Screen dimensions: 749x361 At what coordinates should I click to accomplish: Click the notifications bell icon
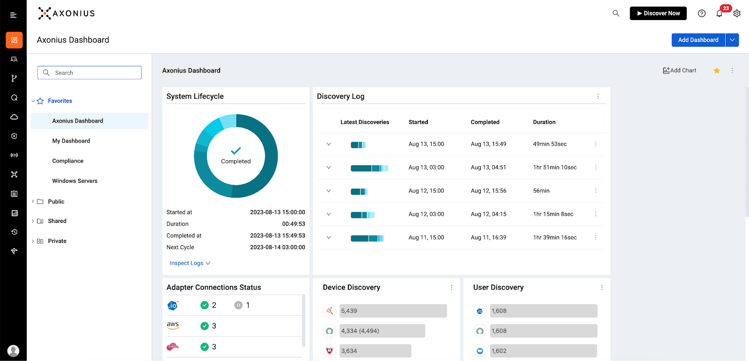tap(720, 14)
